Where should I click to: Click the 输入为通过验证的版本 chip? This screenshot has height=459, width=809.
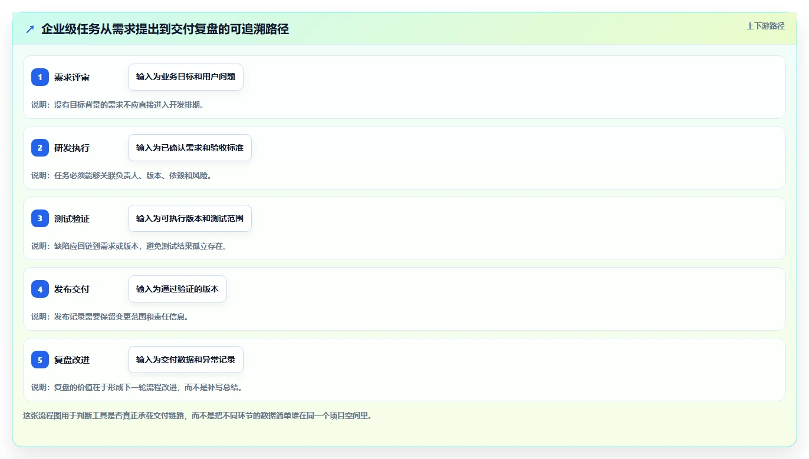click(x=177, y=289)
